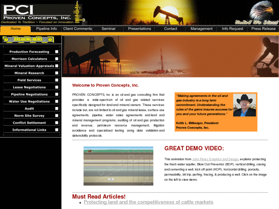The image size is (279, 209).
Task: Open Protecting land and cattle markets article
Action: coord(149,202)
